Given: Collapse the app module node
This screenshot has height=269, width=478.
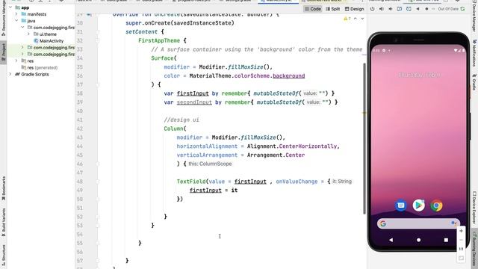Looking at the screenshot, I should (x=10, y=7).
